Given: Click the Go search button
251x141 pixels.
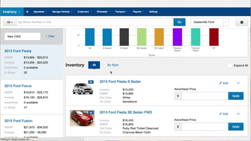Looking at the screenshot, I should point(179,22).
